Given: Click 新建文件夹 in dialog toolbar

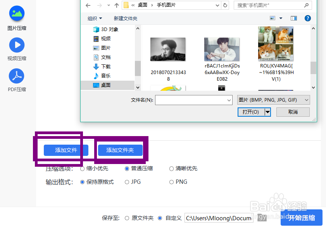Looking at the screenshot, I should (x=126, y=19).
